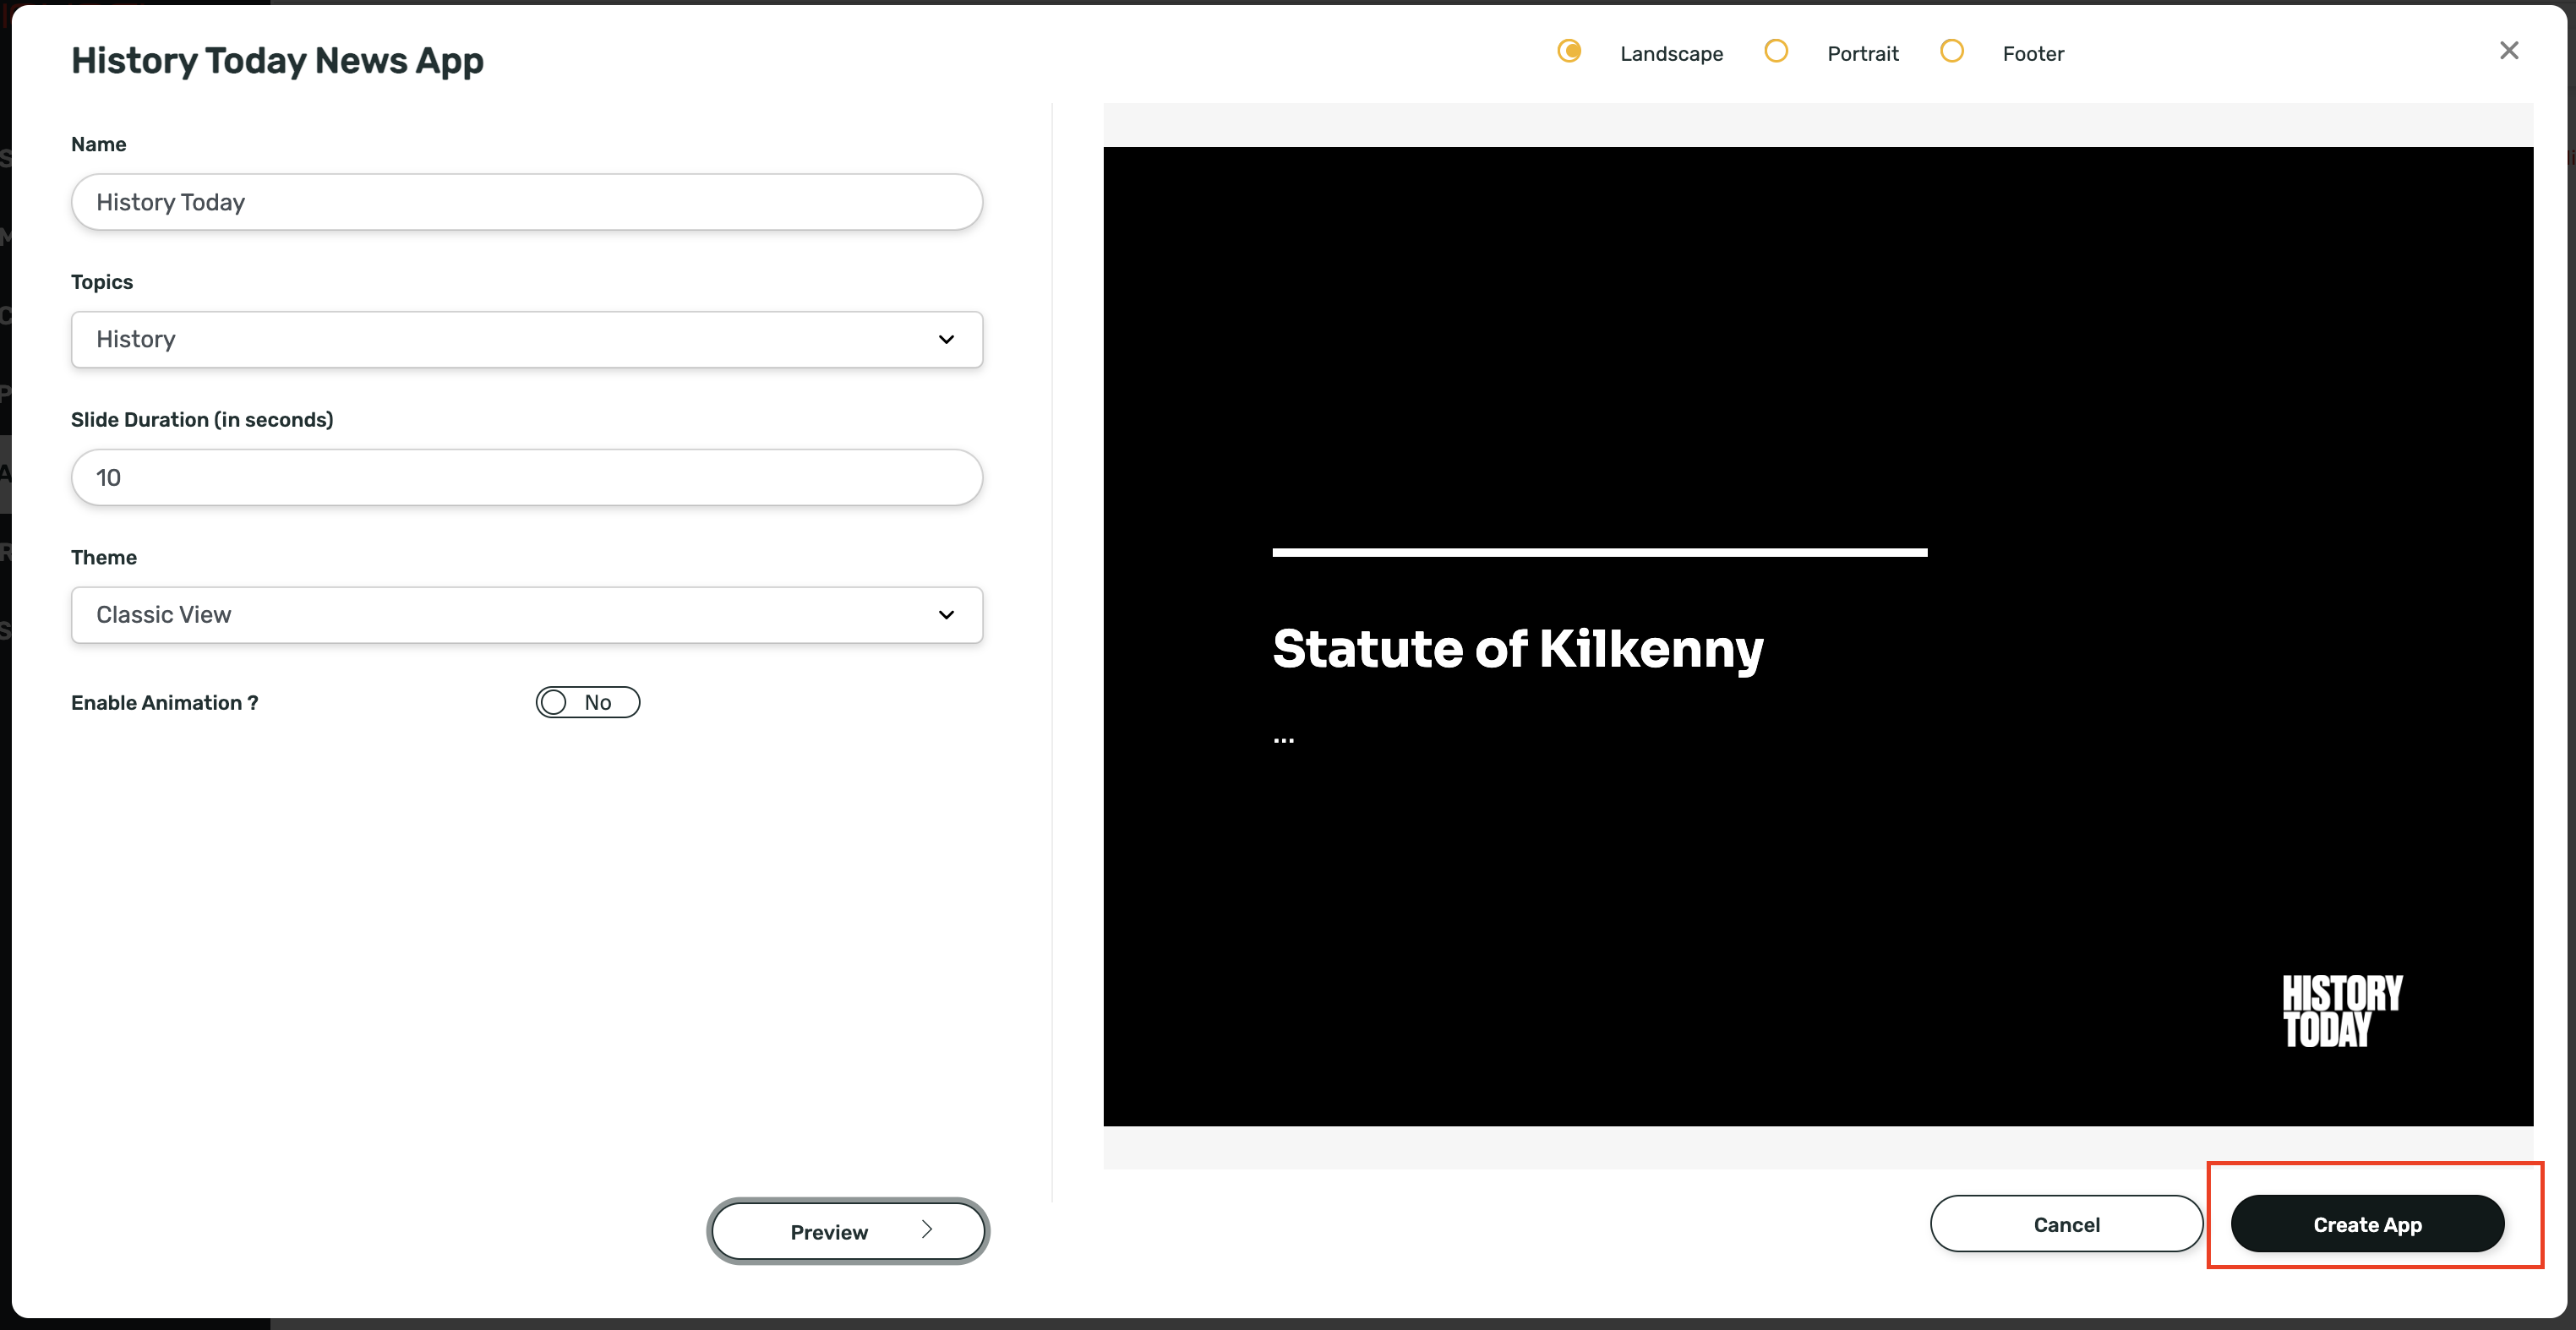Click the History Today News App title
The image size is (2576, 1330).
pyautogui.click(x=277, y=61)
